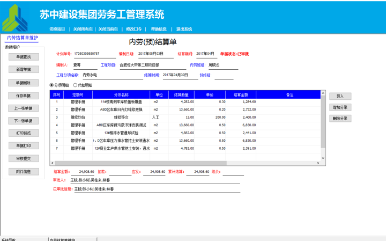Click the 200.00 unit price cell

coord(210,118)
